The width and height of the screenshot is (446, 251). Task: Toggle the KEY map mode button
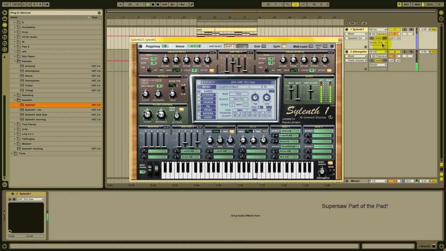[x=406, y=5]
